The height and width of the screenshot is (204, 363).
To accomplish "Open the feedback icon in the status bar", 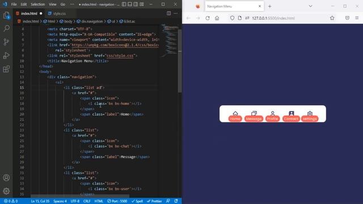I will click(x=168, y=201).
